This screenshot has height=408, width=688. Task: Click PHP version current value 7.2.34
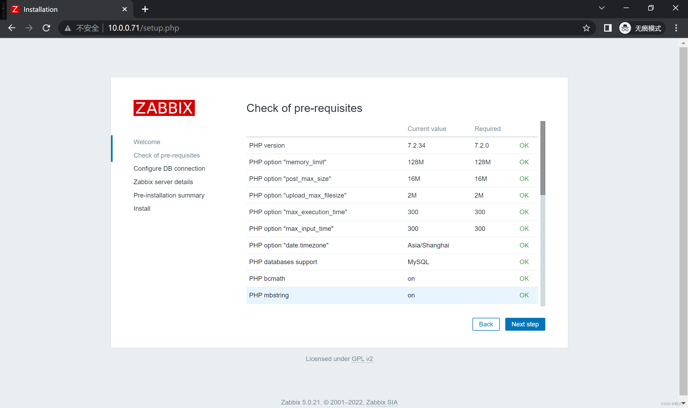416,145
